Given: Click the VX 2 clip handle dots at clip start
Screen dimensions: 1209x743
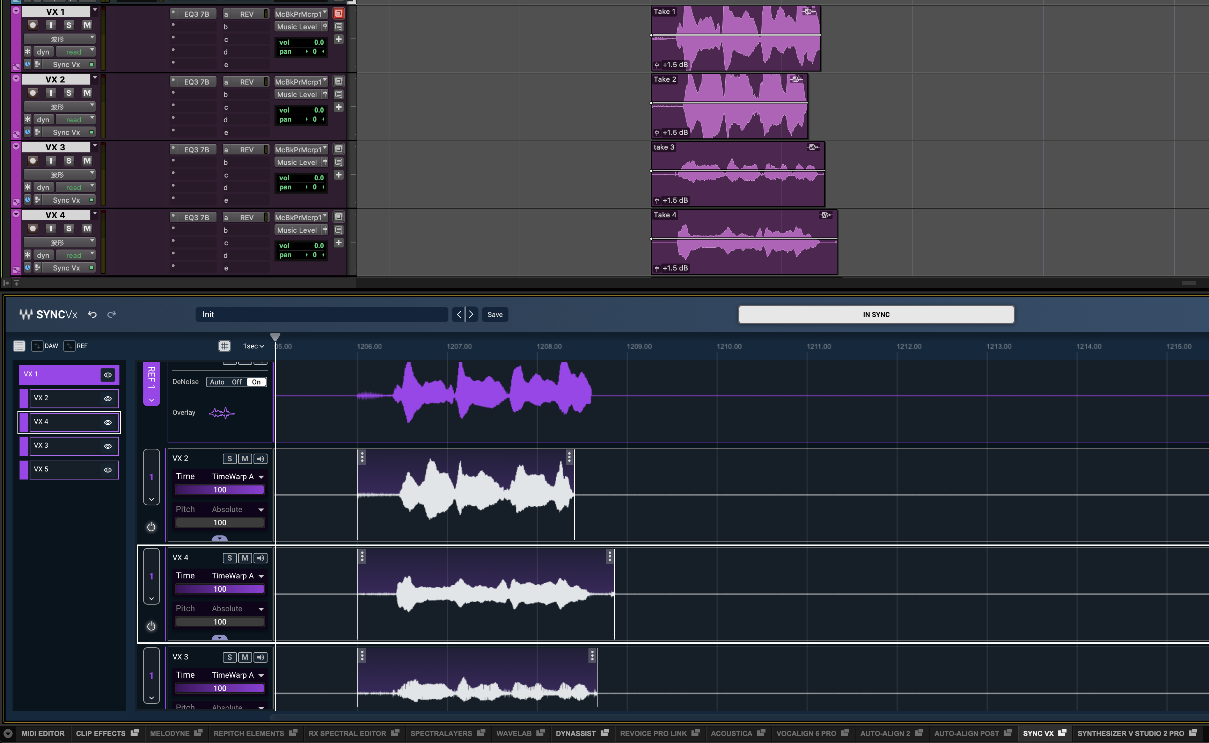Looking at the screenshot, I should pos(362,457).
